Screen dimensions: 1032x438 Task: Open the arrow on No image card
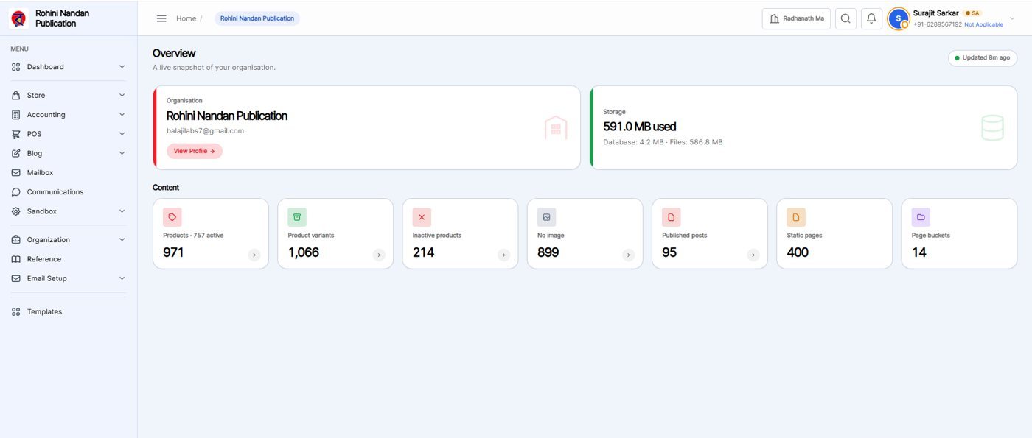pyautogui.click(x=629, y=255)
